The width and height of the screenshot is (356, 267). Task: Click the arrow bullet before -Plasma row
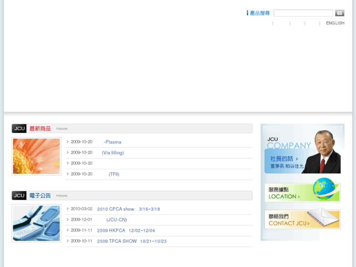68,142
